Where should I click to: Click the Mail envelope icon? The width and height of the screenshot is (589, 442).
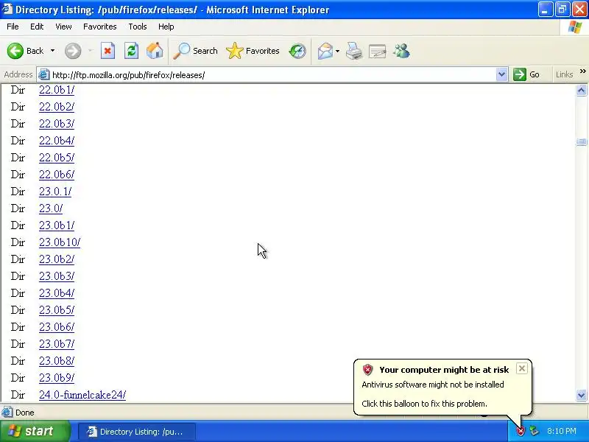[x=325, y=51]
